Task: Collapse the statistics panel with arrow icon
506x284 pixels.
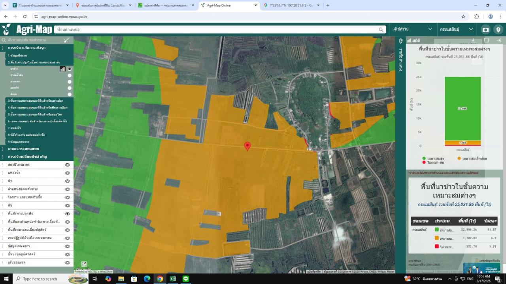Action: tap(499, 40)
